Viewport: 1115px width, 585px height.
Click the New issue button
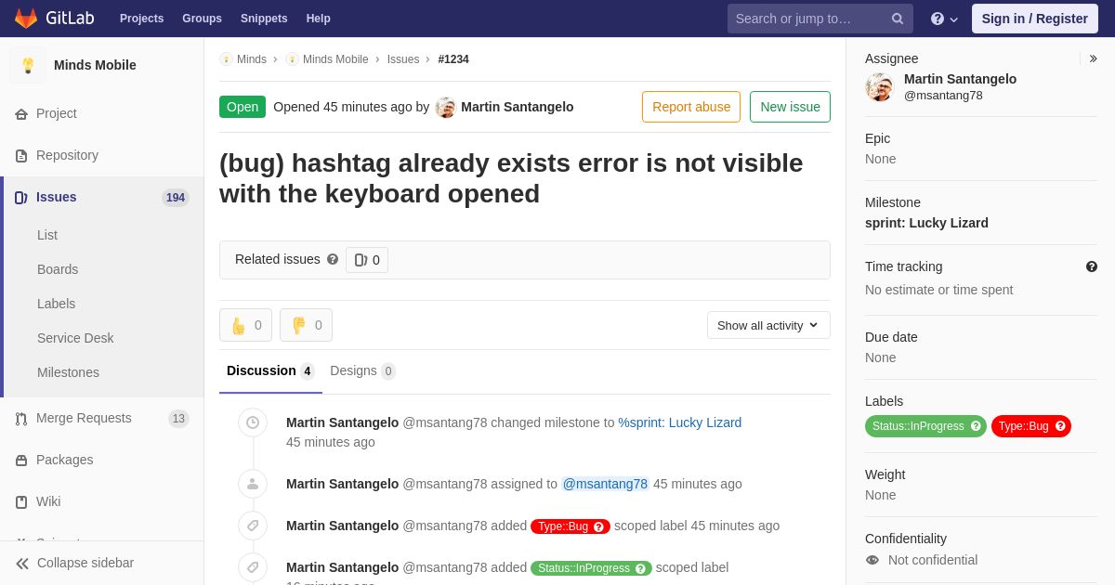790,107
